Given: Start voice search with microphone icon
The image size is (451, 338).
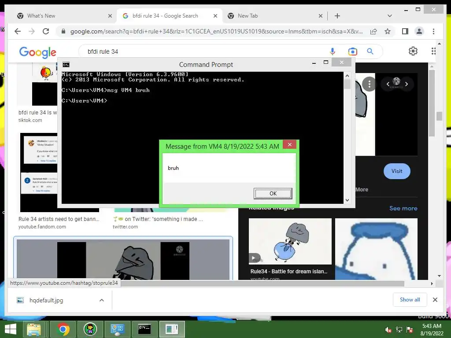Looking at the screenshot, I should click(333, 51).
